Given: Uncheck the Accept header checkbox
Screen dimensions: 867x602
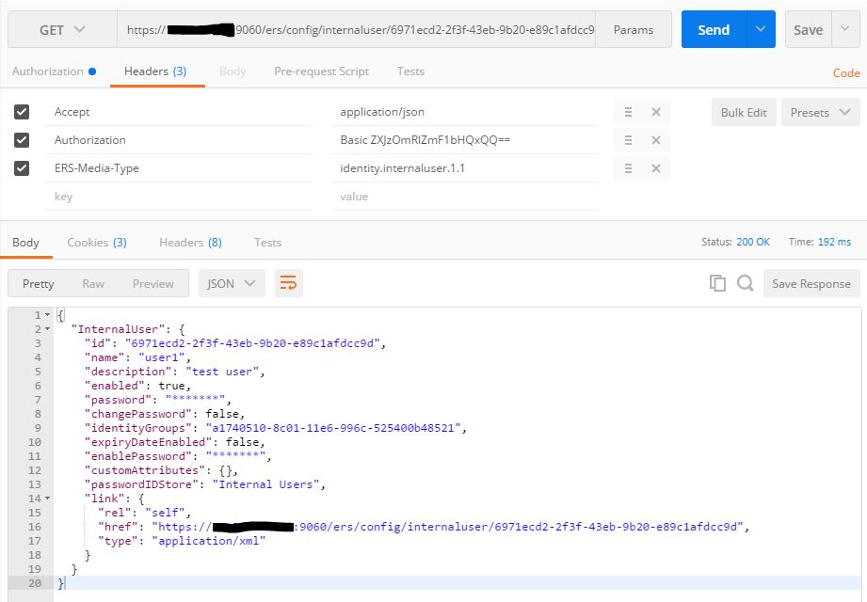Looking at the screenshot, I should [23, 112].
